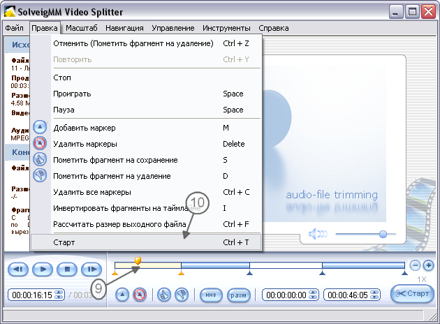440x324 pixels.
Task: Click delete marker button in bottom toolbar
Action: click(x=140, y=295)
